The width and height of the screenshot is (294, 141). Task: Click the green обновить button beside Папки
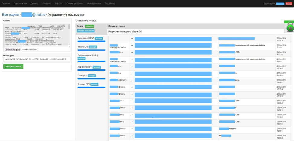[89, 27]
